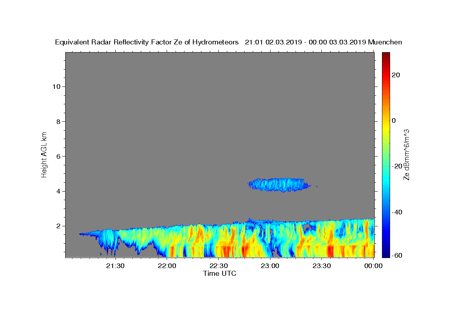Click the '10' height tick label
The height and width of the screenshot is (309, 463).
coord(56,87)
